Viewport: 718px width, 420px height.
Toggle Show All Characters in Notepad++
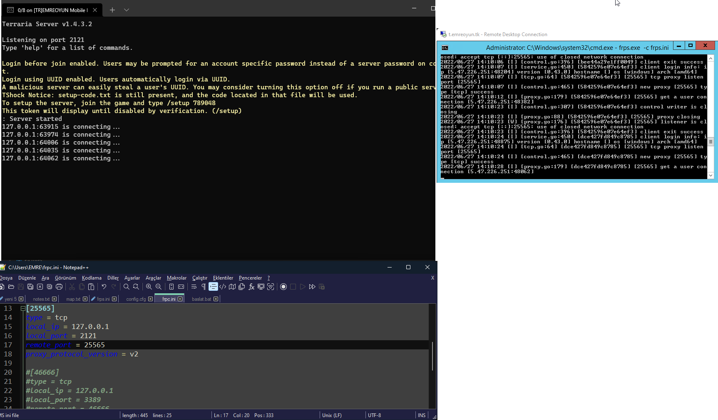(203, 287)
